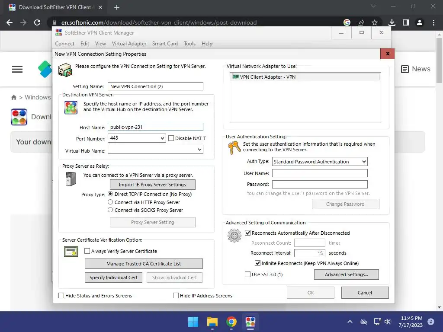Close the New VPN Connection Setting dialog
This screenshot has height=332, width=443.
point(388,54)
